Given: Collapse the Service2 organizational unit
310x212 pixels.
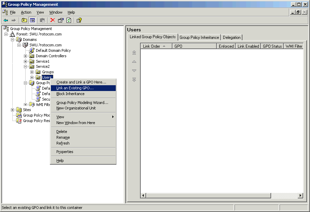Looking at the screenshot, I should point(26,67).
